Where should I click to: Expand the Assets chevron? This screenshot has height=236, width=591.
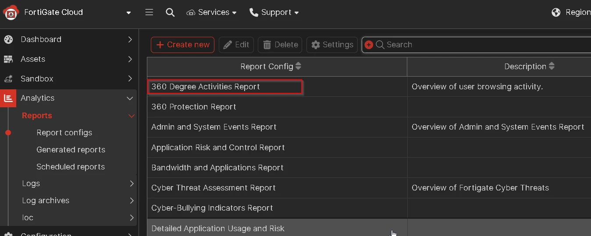tap(130, 59)
